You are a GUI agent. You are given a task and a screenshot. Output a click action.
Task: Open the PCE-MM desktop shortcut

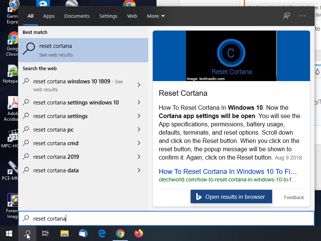(x=10, y=171)
